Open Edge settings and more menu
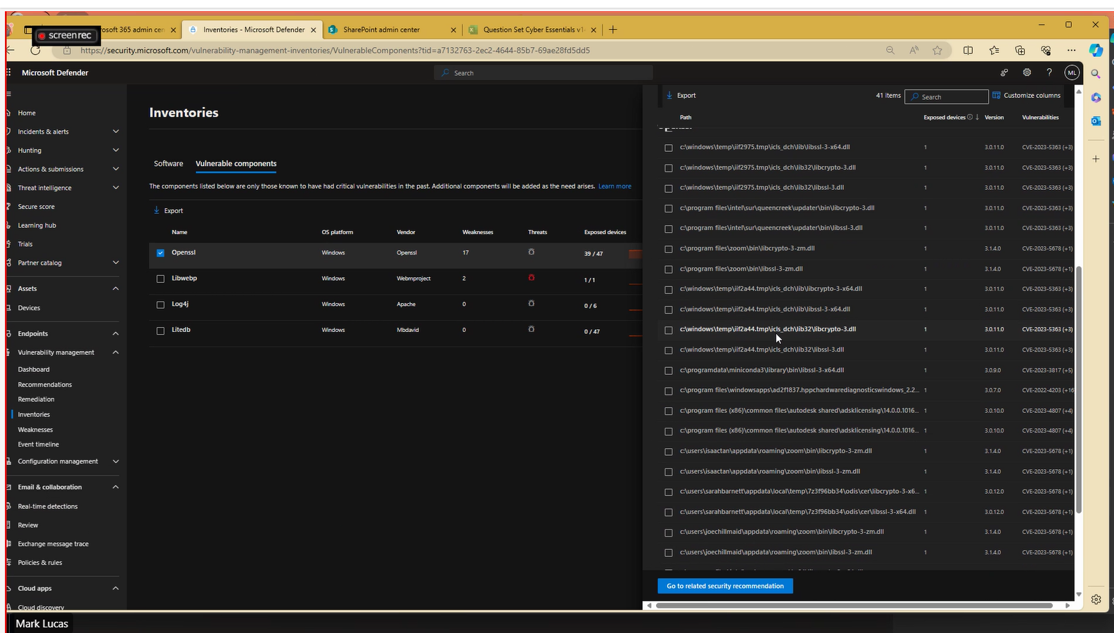 pyautogui.click(x=1071, y=50)
